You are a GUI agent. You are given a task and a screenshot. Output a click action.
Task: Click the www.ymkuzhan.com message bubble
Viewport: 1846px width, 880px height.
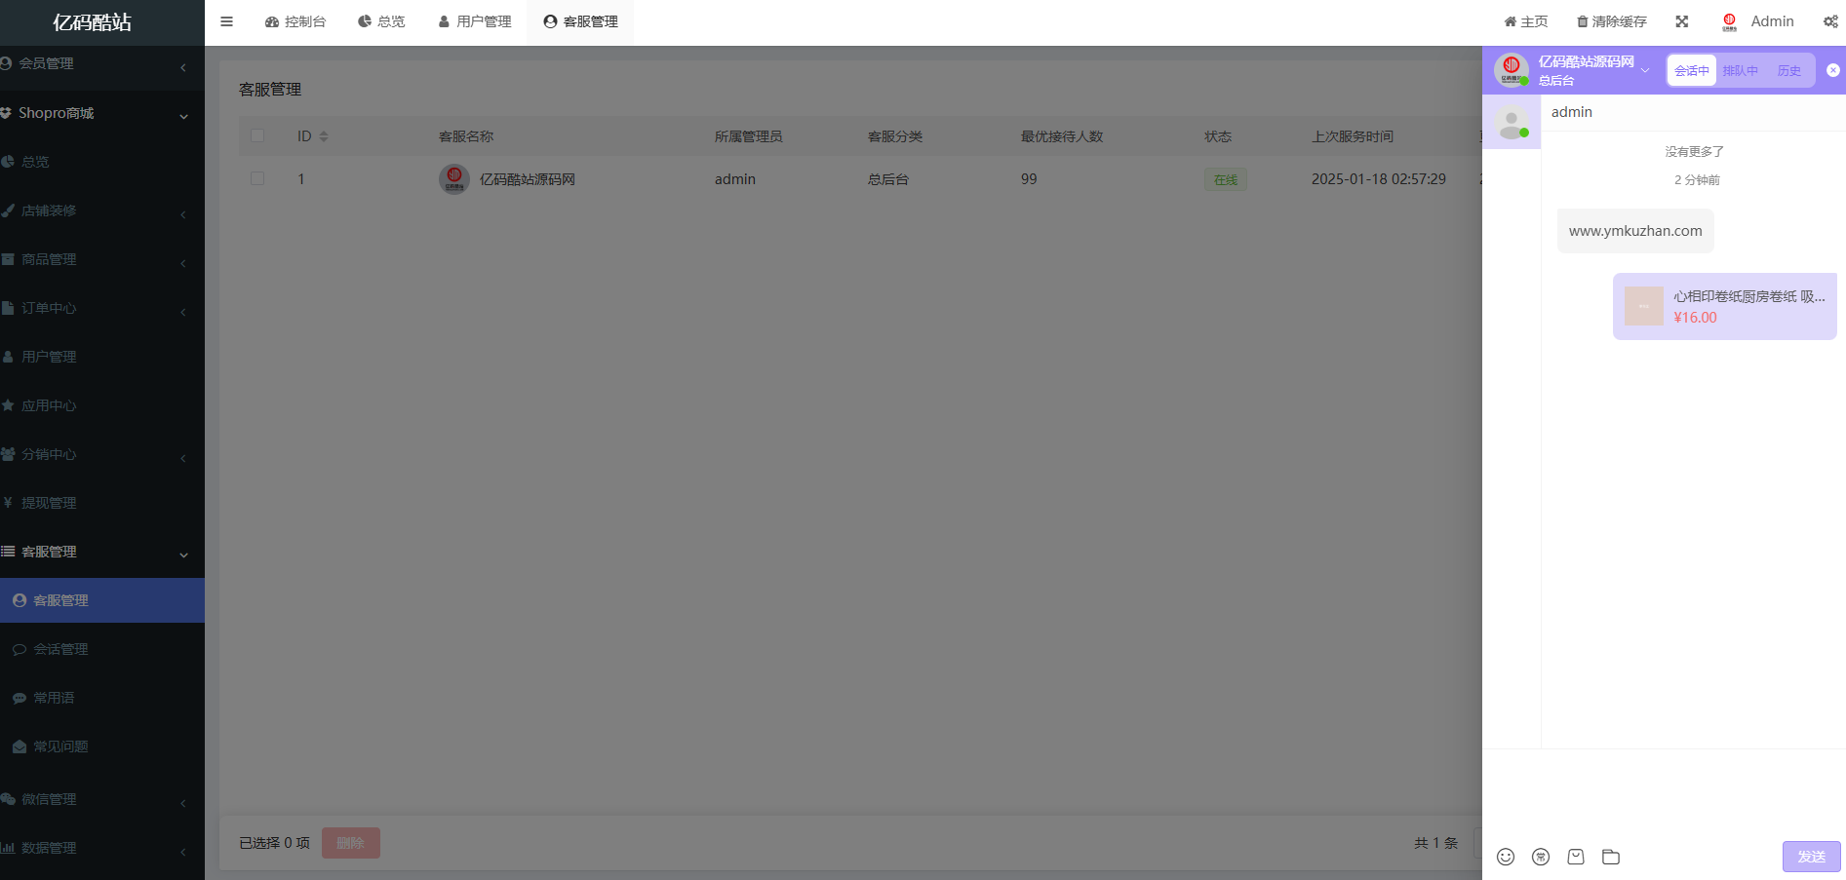click(x=1635, y=231)
